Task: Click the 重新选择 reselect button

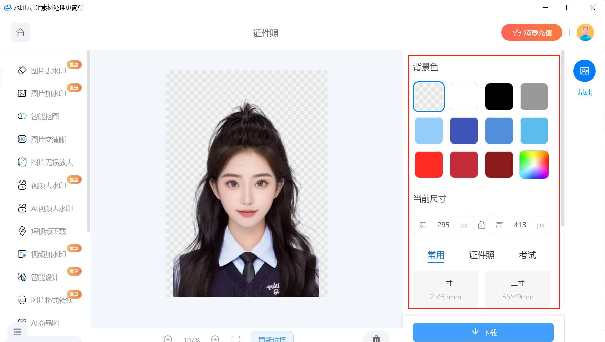Action: pos(272,337)
